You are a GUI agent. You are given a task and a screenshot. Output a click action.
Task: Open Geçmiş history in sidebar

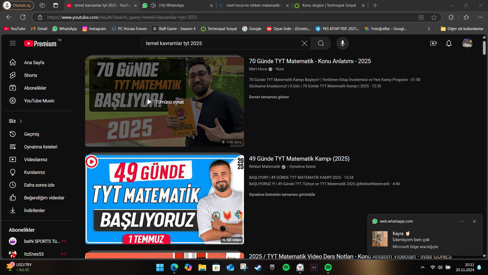click(32, 134)
